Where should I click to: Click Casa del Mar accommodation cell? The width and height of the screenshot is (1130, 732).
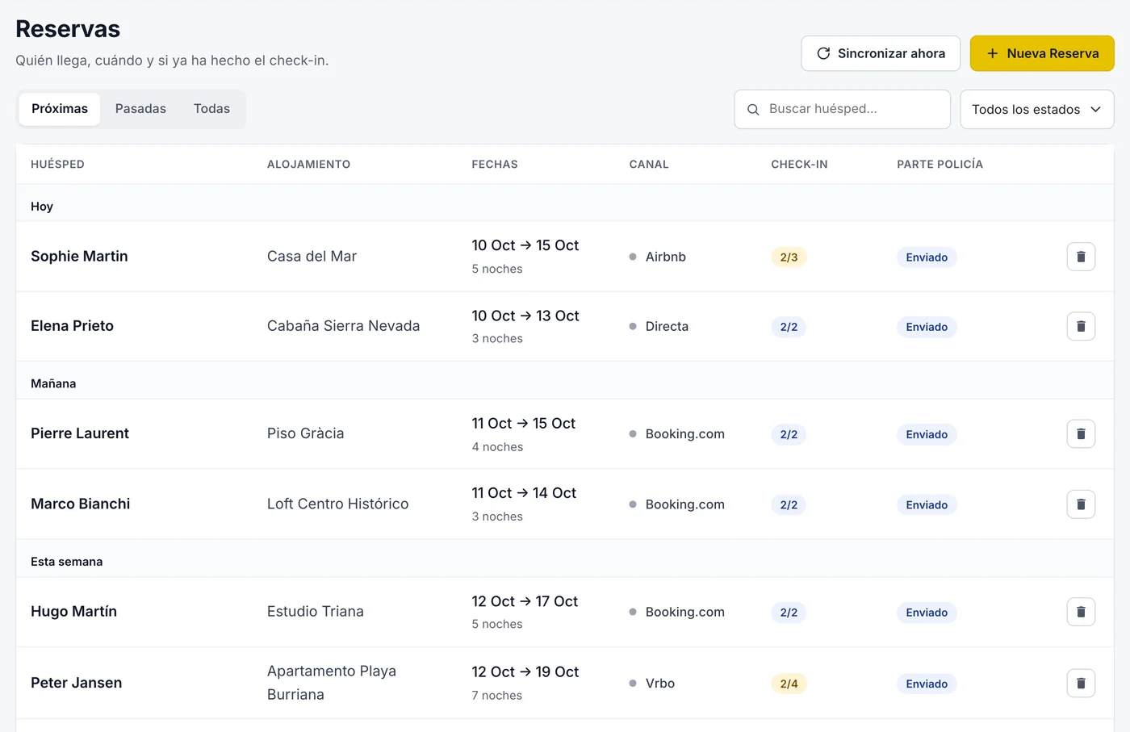tap(312, 256)
